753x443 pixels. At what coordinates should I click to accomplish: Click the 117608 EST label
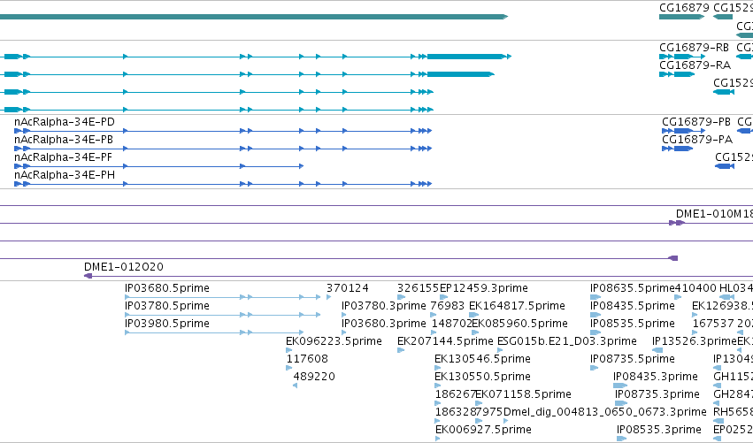tap(307, 359)
